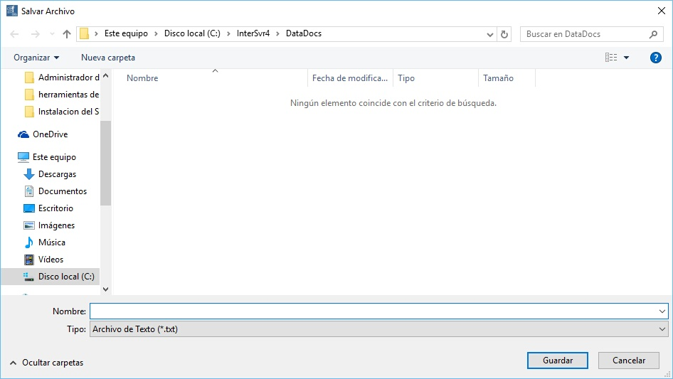Viewport: 673px width, 379px height.
Task: Click the Nueva carpeta toolbar button
Action: click(107, 58)
